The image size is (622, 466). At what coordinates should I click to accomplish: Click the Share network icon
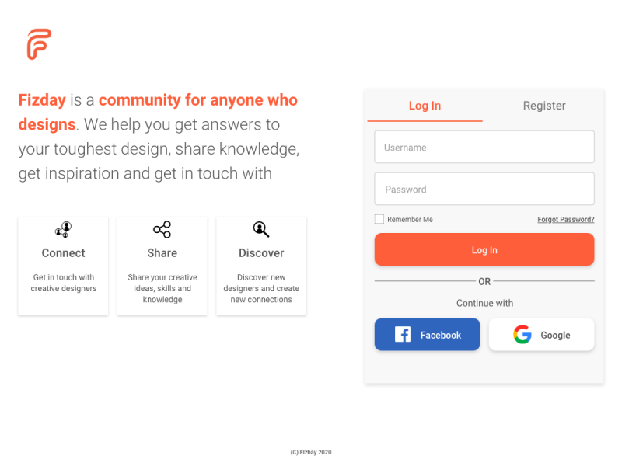162,229
